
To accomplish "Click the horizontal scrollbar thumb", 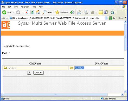I will coord(56,95).
